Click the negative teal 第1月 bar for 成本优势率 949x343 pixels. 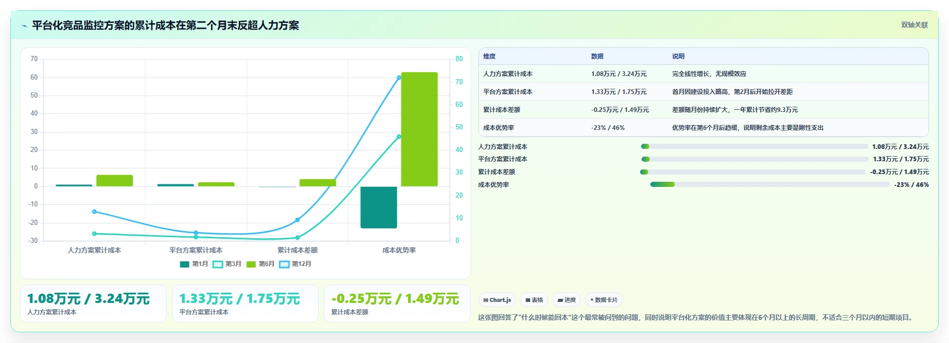(x=379, y=207)
